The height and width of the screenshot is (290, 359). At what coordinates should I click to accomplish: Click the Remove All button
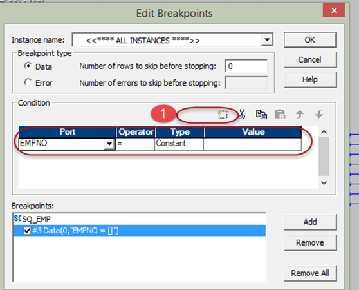pos(310,273)
